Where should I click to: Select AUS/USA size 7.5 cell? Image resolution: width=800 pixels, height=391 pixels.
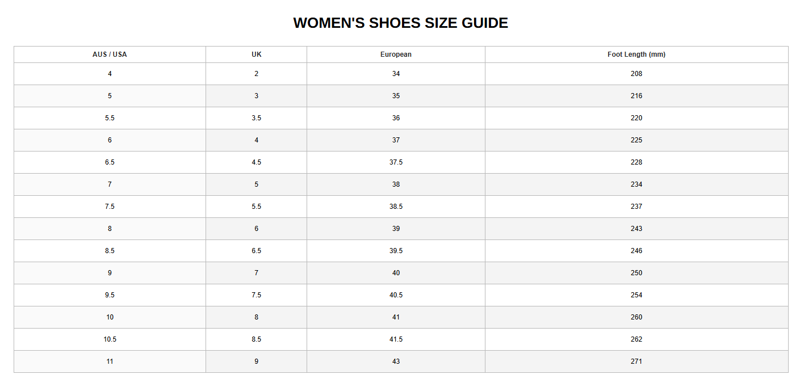(110, 207)
